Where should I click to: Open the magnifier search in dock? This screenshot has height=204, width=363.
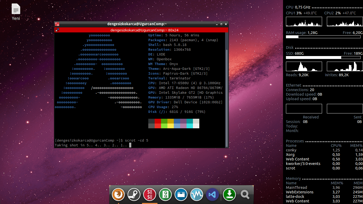(245, 195)
